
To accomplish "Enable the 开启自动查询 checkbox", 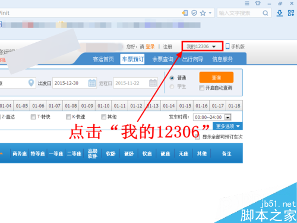I will coord(201,88).
